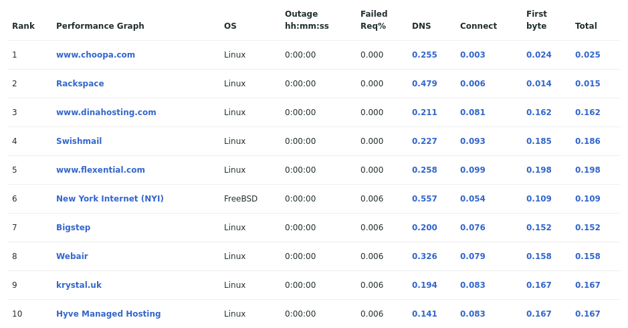
Task: Click Connect value 0.079 for Webair
Action: 473,256
